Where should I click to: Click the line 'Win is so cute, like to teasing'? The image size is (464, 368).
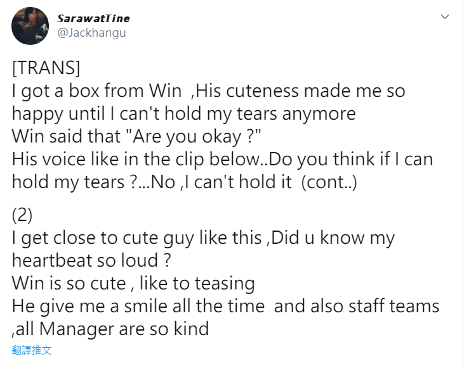(133, 283)
